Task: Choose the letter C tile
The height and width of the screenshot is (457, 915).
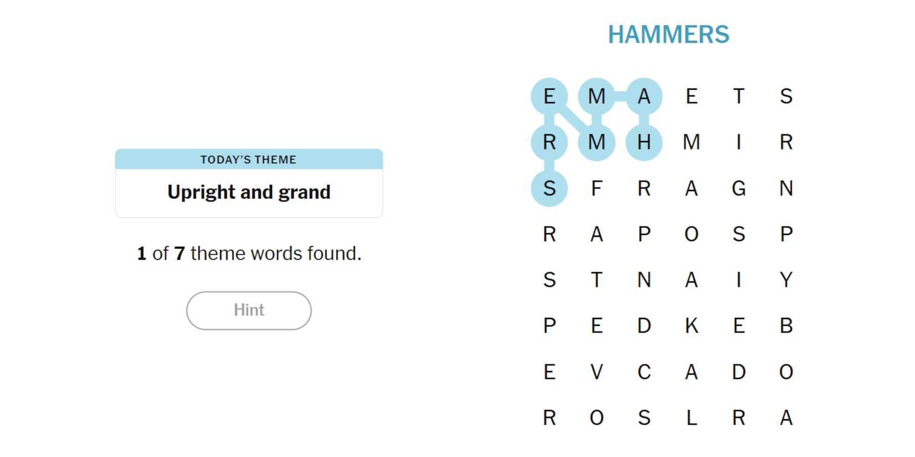Action: click(643, 372)
